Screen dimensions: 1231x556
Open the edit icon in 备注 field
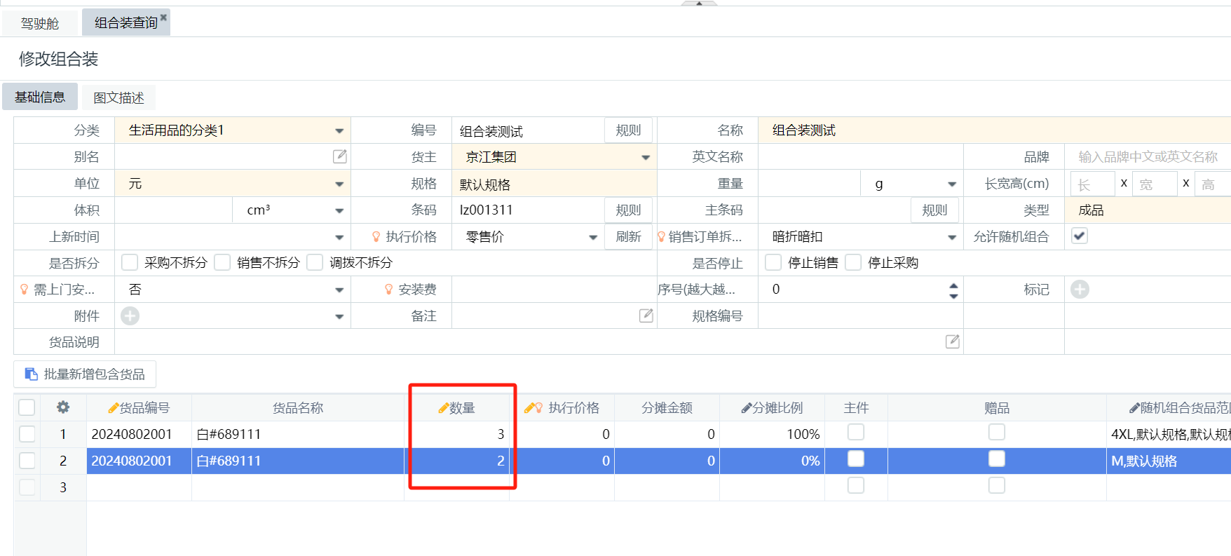point(646,316)
